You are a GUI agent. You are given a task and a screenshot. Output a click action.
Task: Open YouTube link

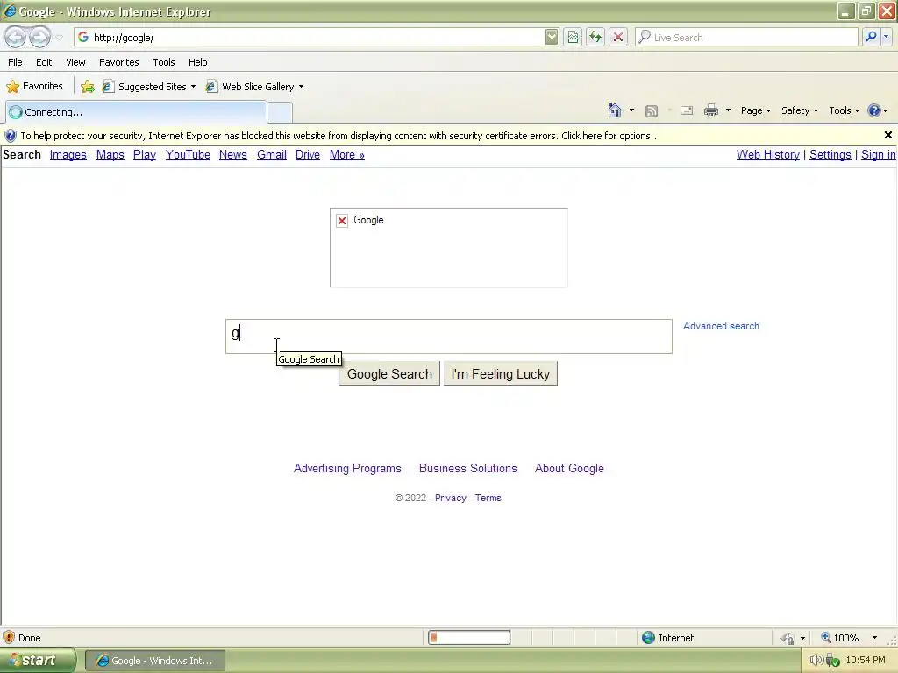click(188, 155)
